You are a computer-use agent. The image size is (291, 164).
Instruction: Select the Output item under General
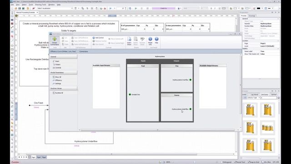(x=56, y=65)
